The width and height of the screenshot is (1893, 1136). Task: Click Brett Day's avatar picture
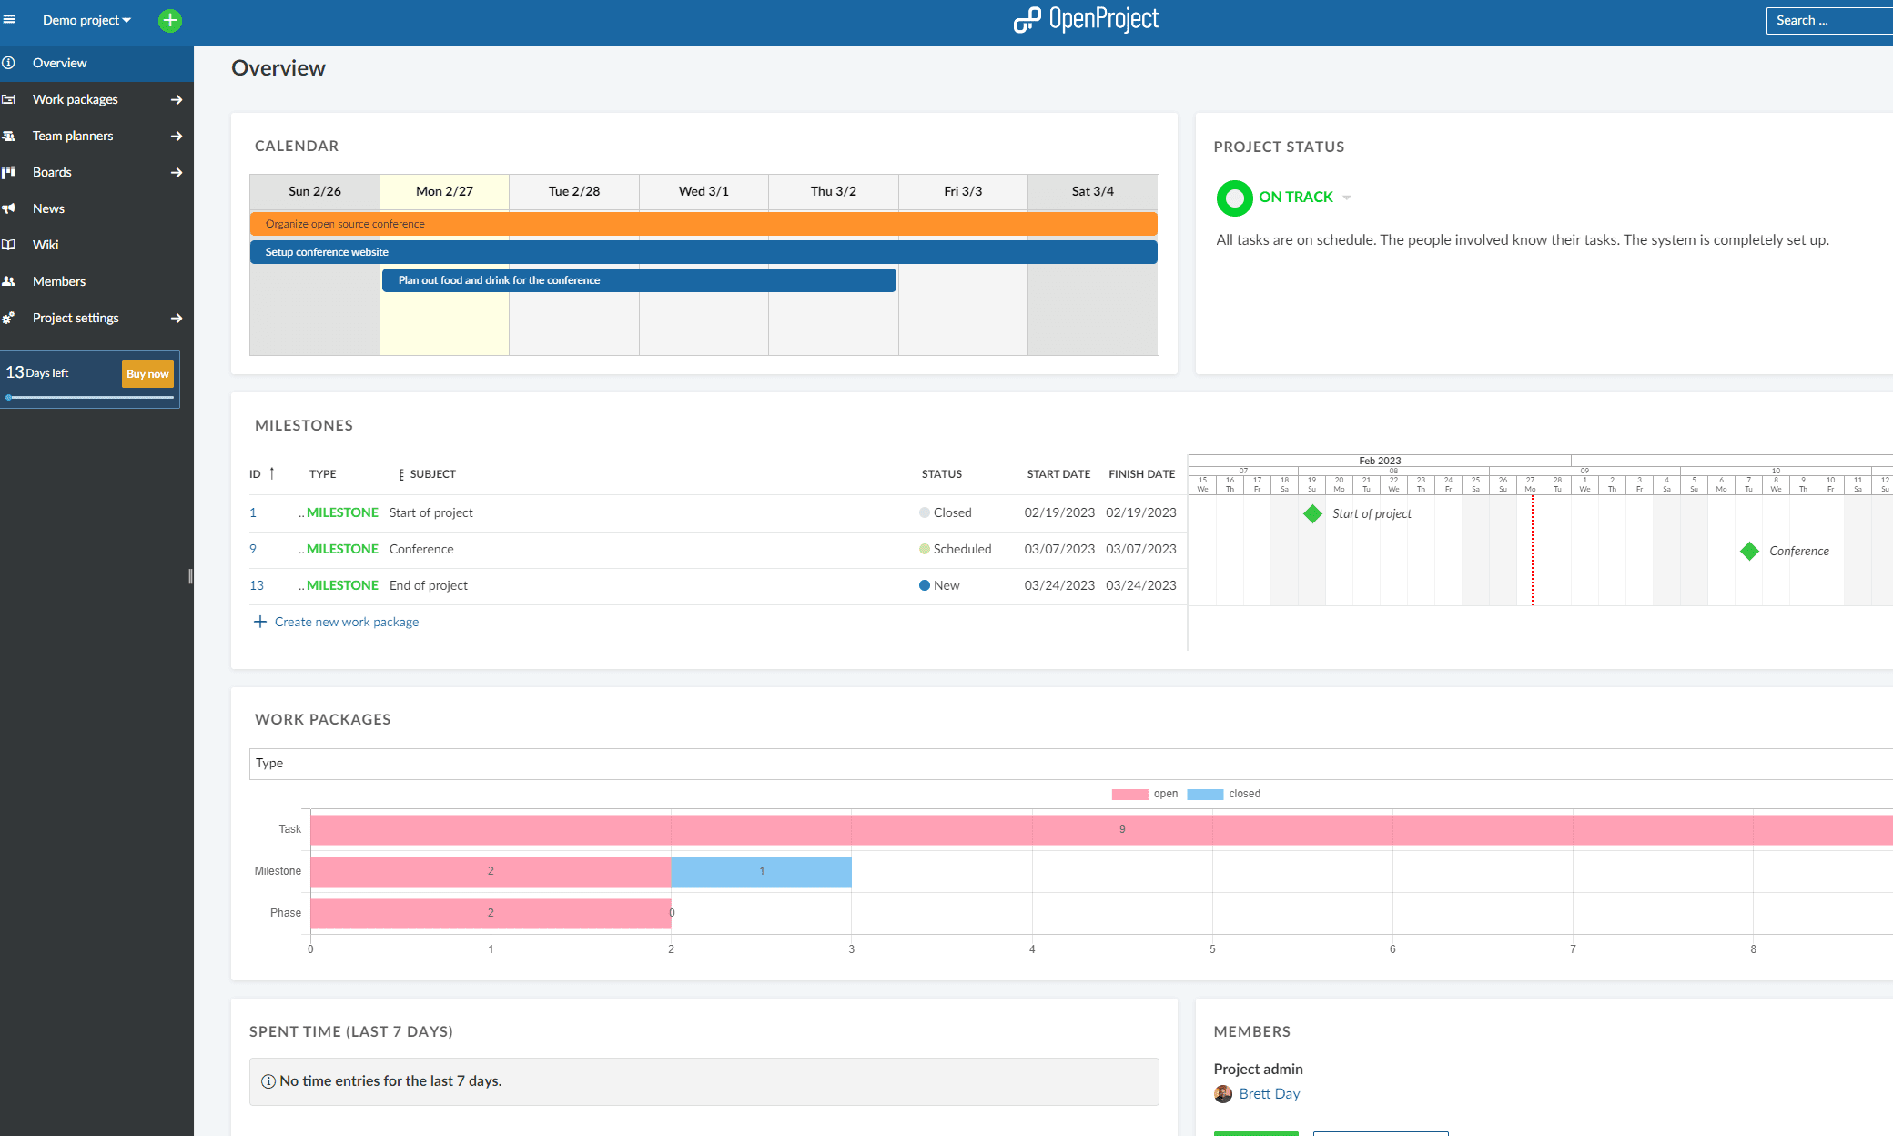[1223, 1094]
